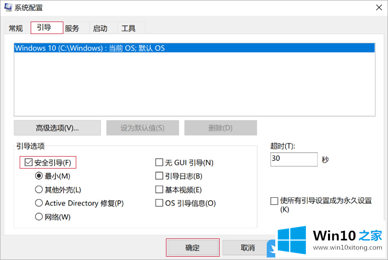Open the 启动 tab
The width and height of the screenshot is (388, 260).
tap(100, 28)
